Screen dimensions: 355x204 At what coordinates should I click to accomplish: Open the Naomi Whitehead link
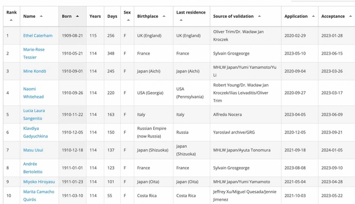pos(34,93)
